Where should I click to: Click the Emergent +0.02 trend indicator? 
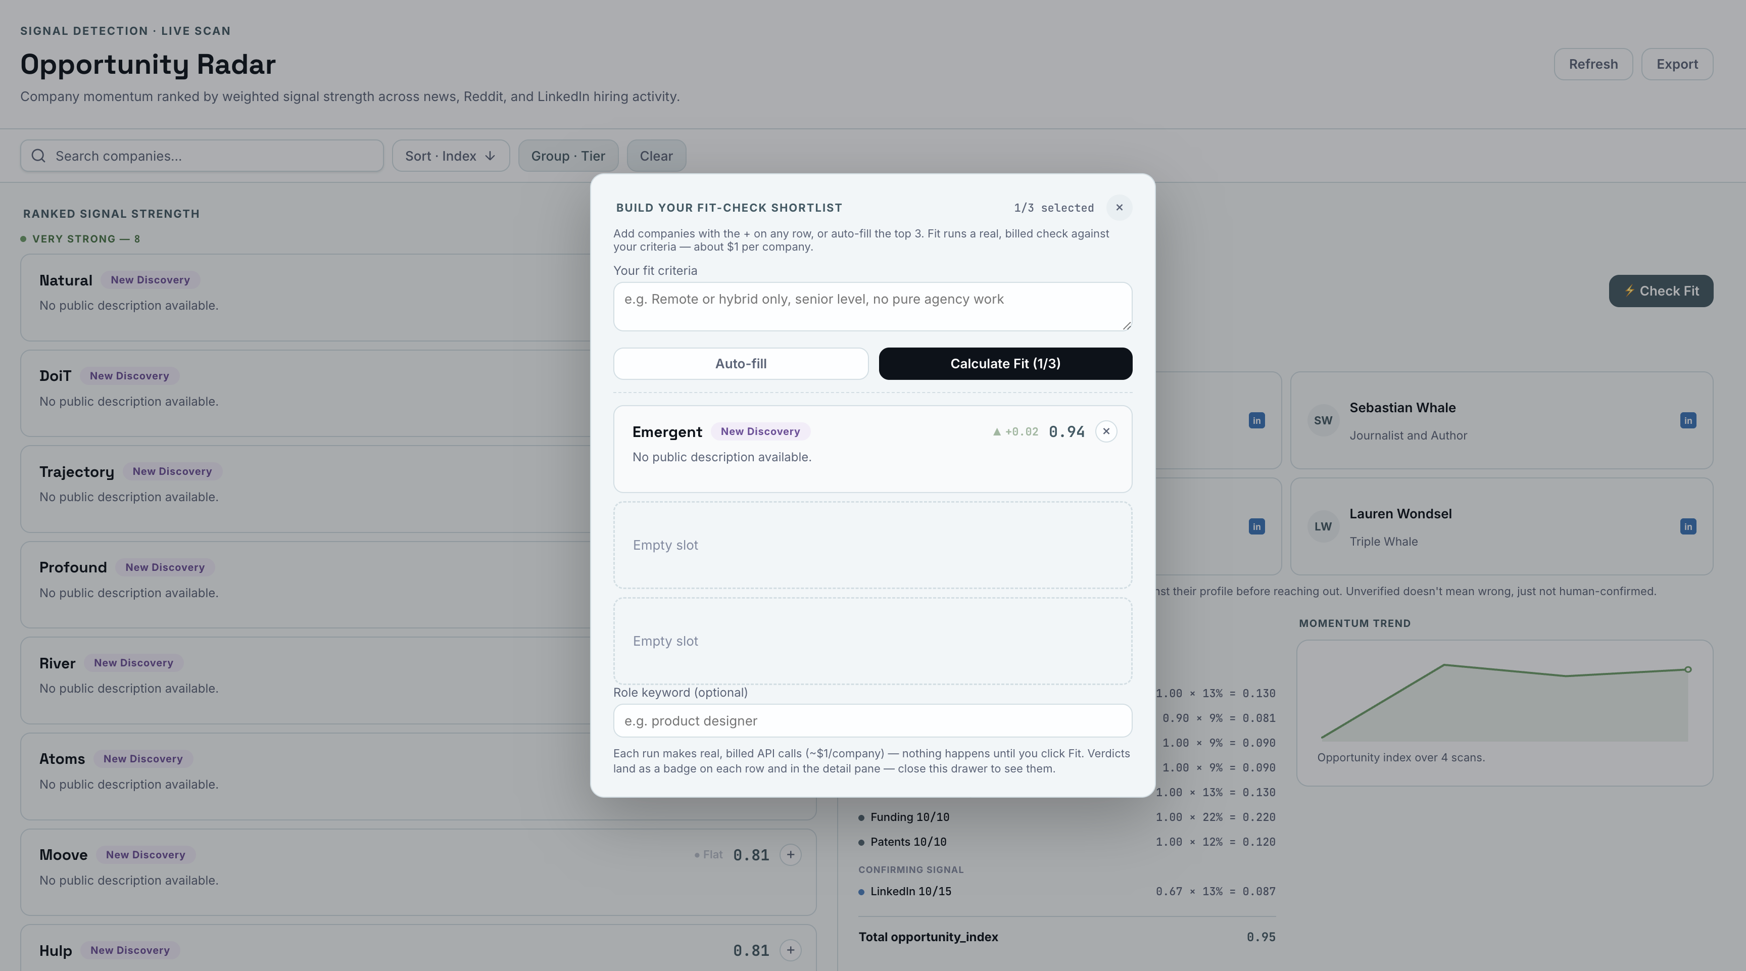click(x=1015, y=431)
